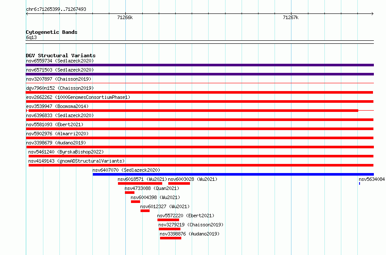Image resolution: width=386 pixels, height=255 pixels.
Task: Open nsv6004398 (Wu2021) label
Action: 155,197
